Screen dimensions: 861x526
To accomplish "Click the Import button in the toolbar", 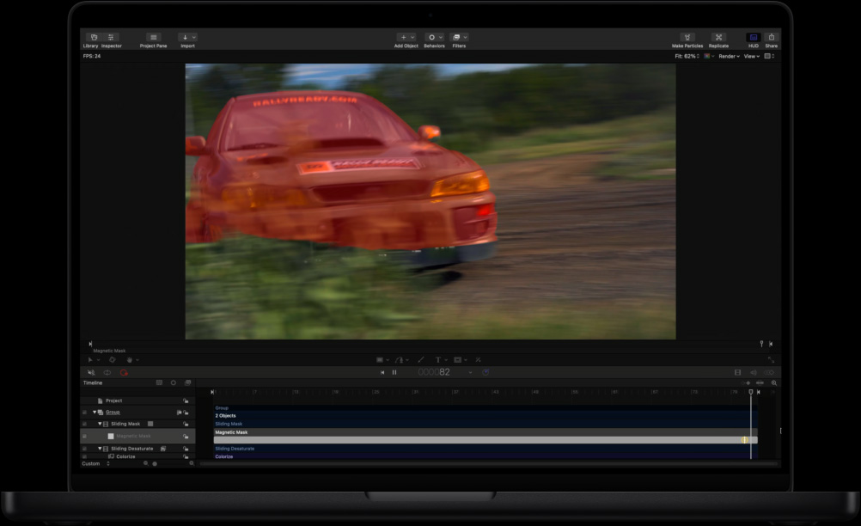I will point(185,39).
